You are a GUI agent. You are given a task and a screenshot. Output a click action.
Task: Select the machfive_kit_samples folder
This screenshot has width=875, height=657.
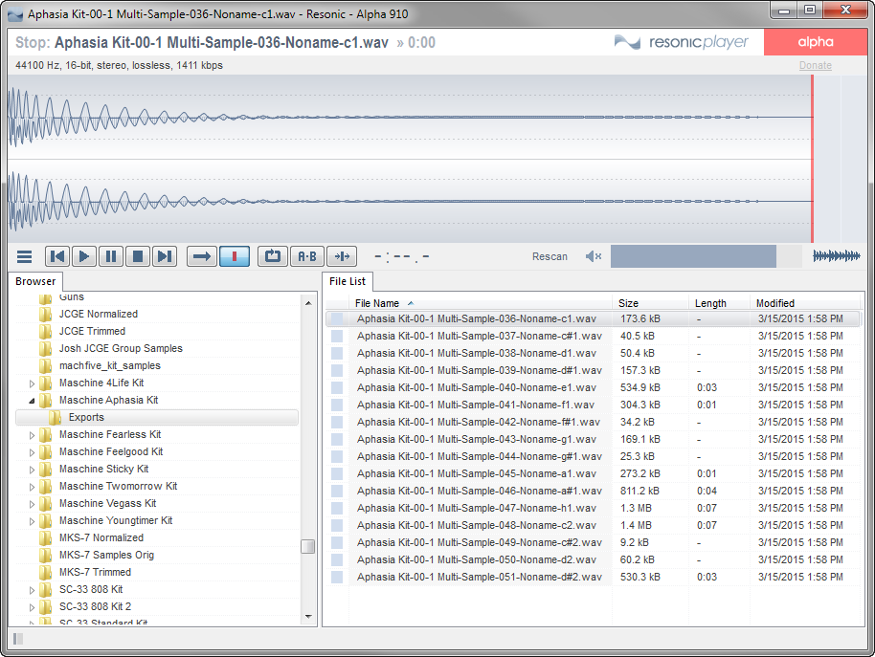(109, 365)
